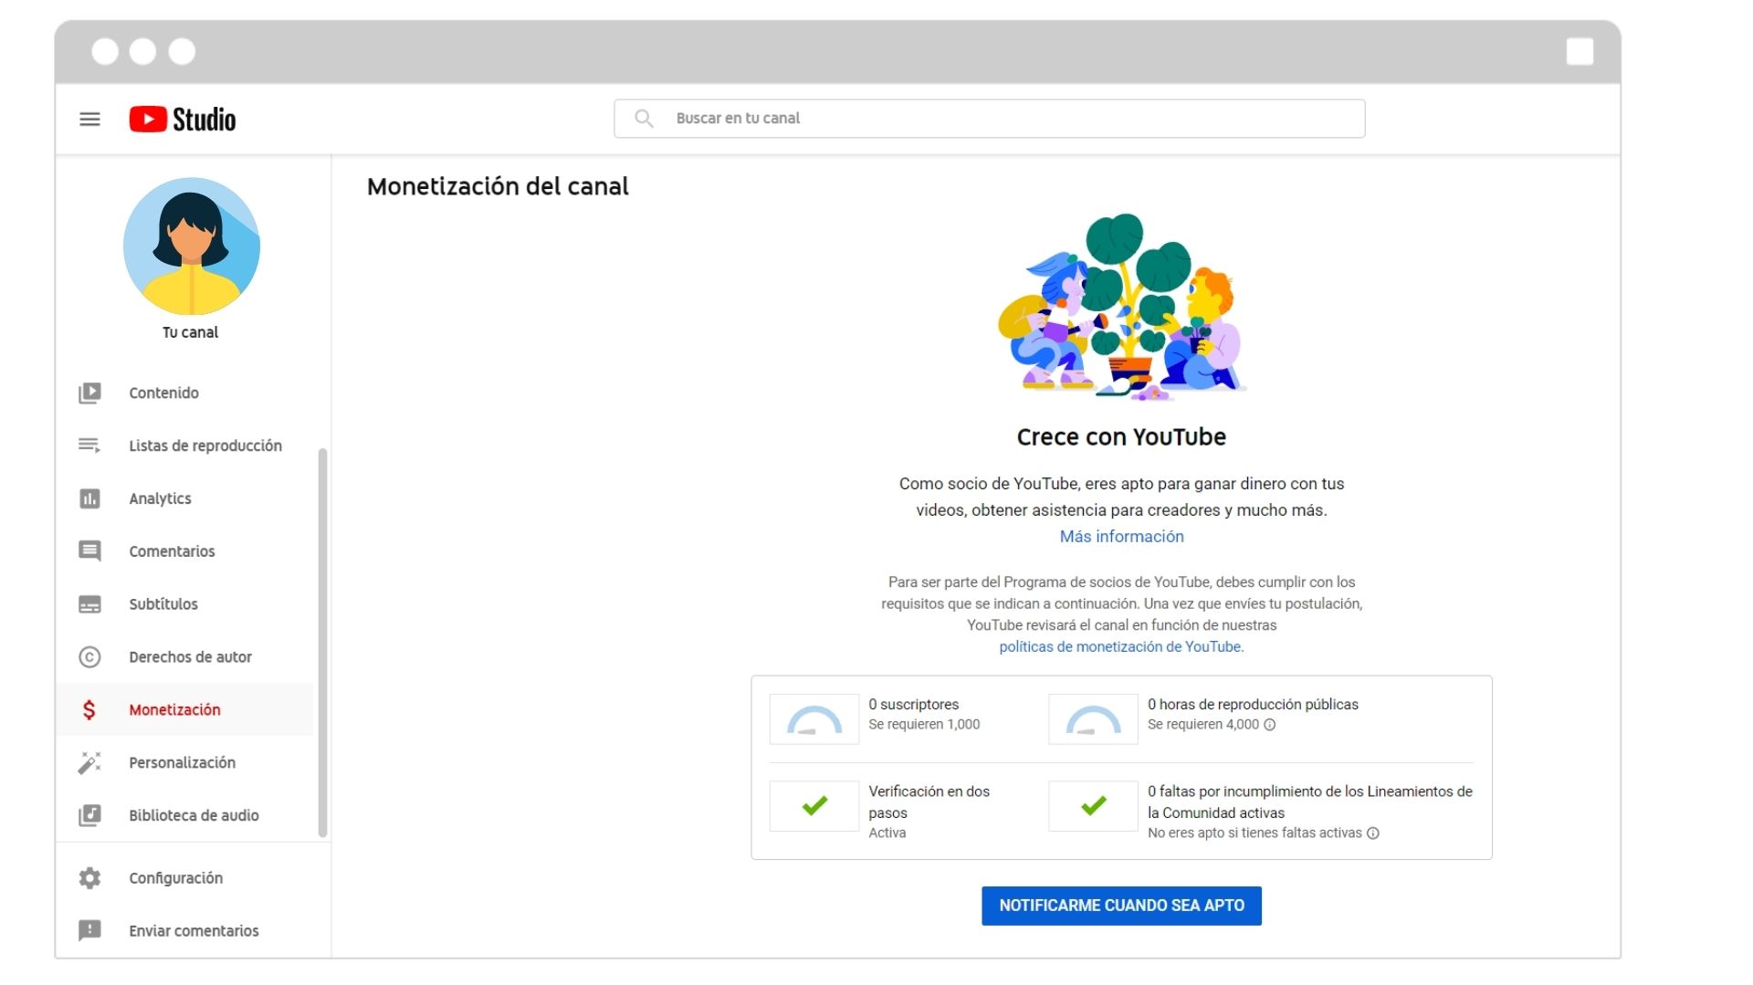
Task: Select the Biblioteca de audio icon
Action: pos(90,815)
